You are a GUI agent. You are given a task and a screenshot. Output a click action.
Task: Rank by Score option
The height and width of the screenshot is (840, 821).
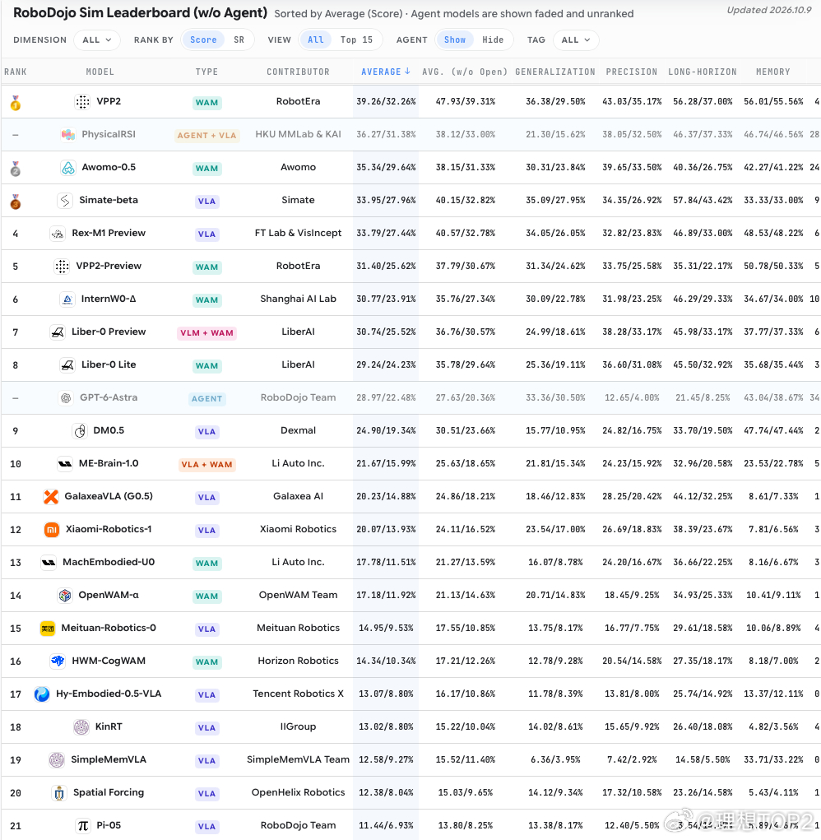point(203,39)
